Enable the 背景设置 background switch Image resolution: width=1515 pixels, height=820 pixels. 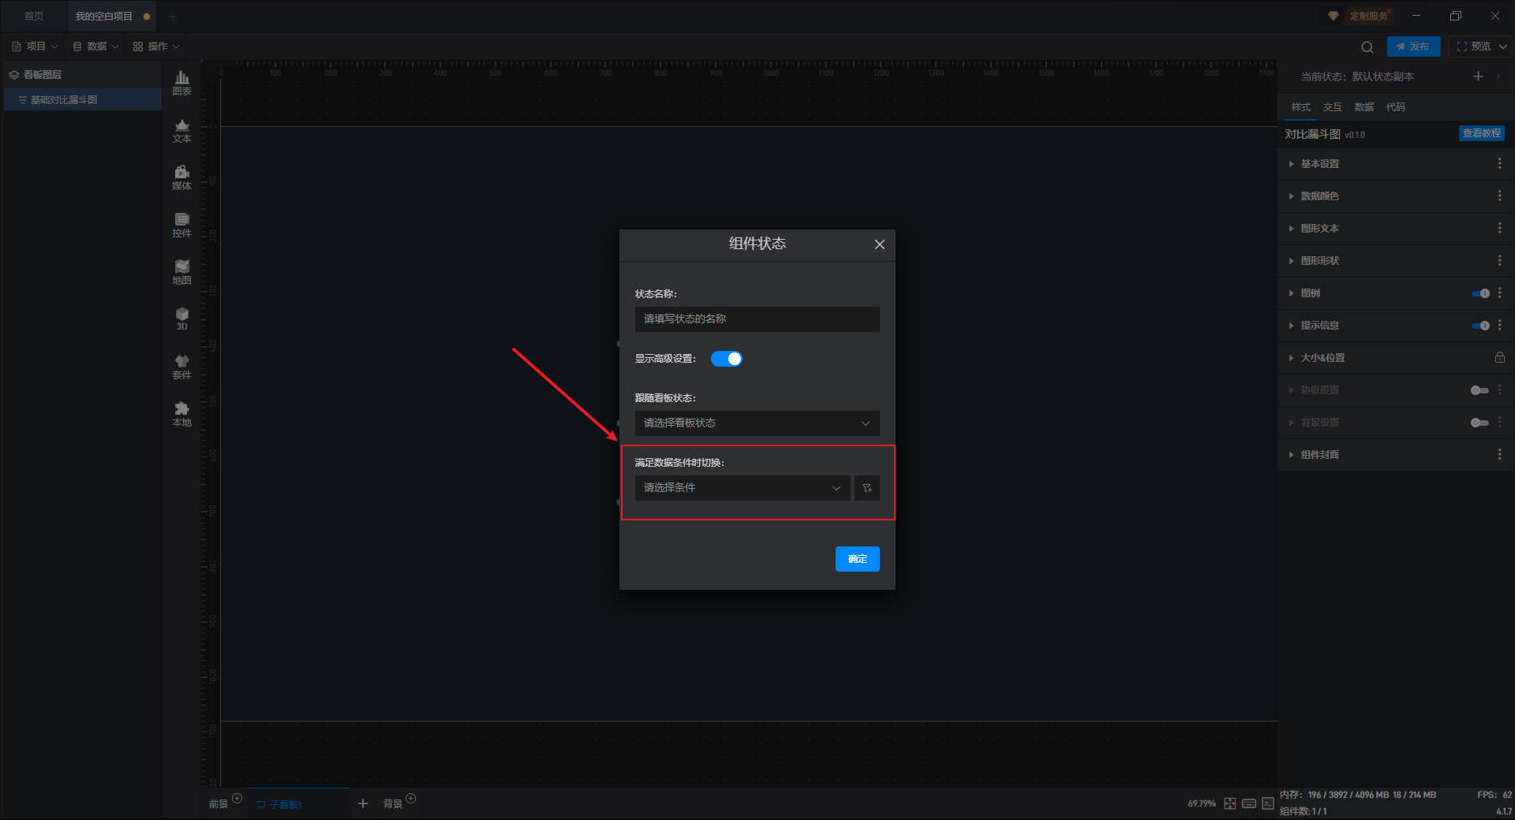tap(1479, 423)
